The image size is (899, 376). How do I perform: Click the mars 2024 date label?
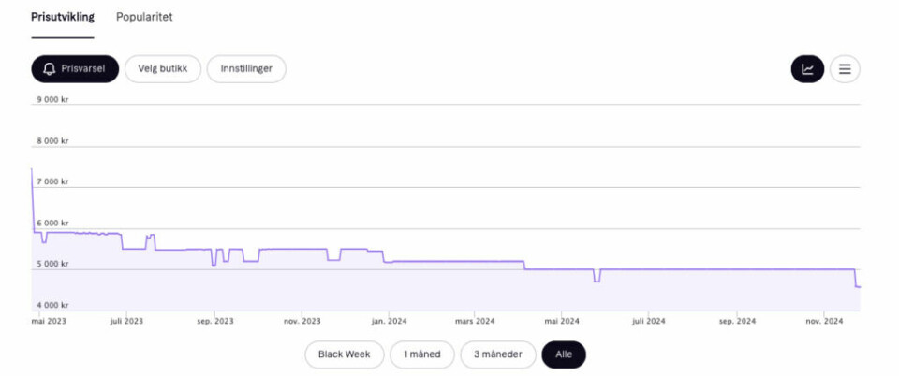click(x=475, y=322)
